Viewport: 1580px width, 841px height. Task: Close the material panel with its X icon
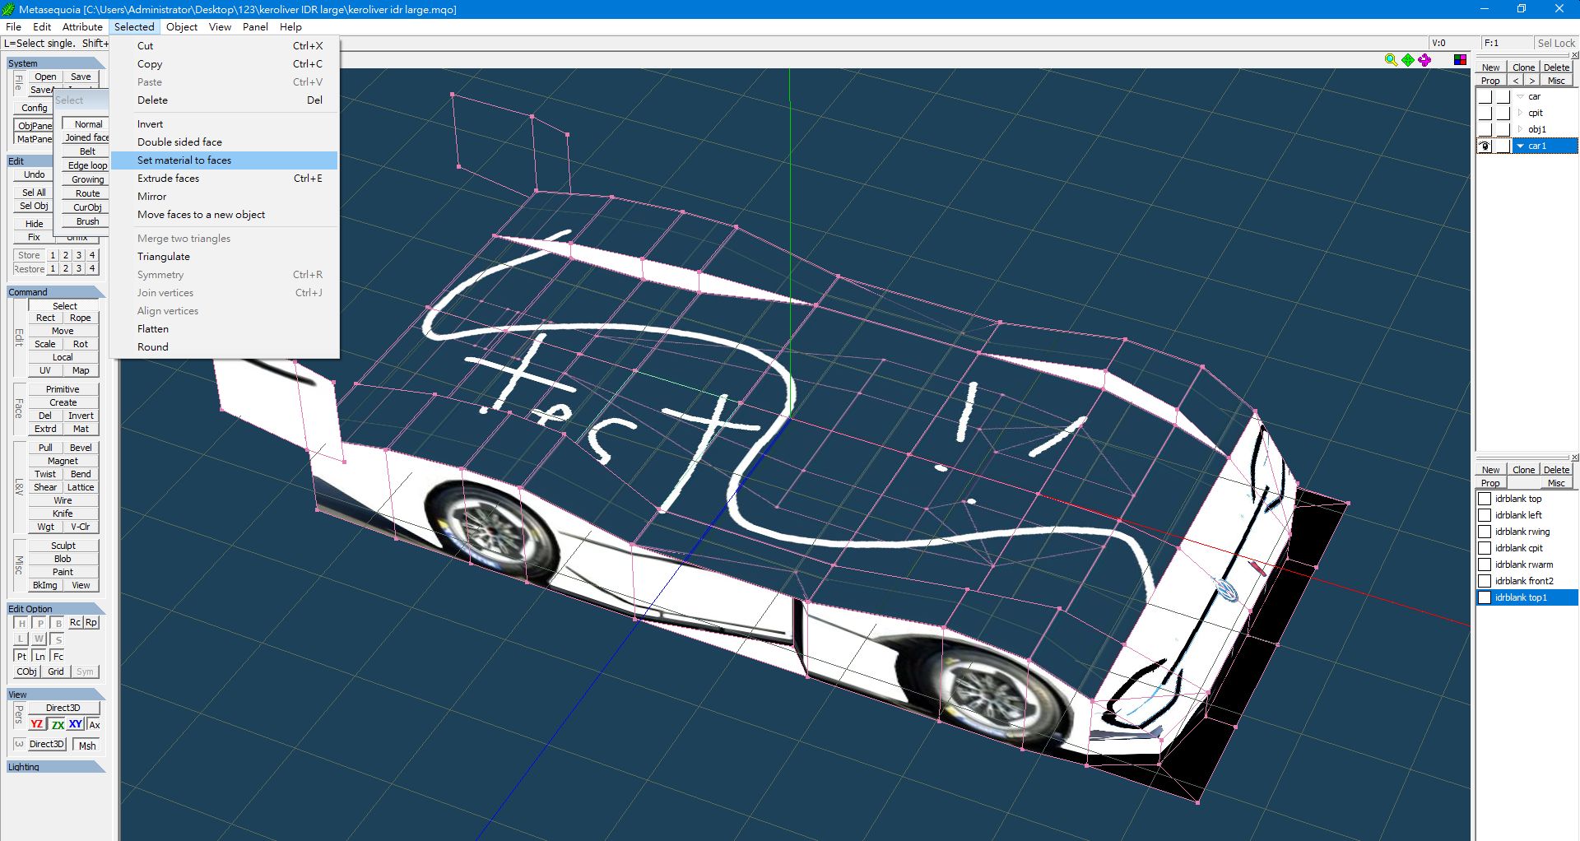(x=1575, y=458)
